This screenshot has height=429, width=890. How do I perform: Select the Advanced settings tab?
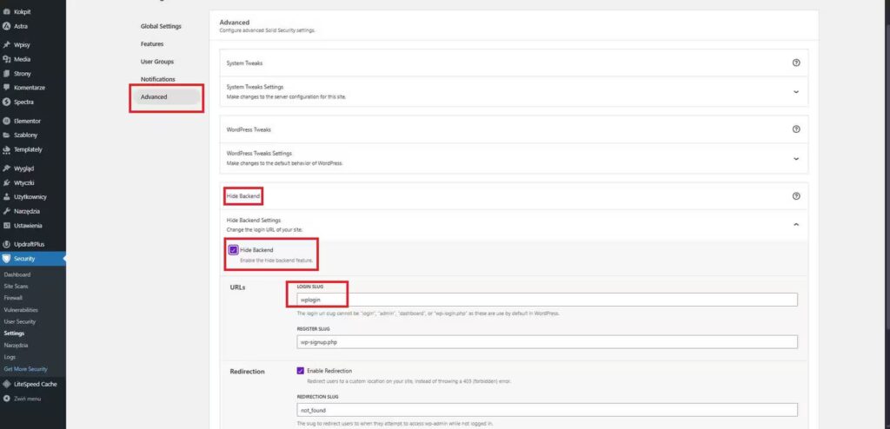168,97
